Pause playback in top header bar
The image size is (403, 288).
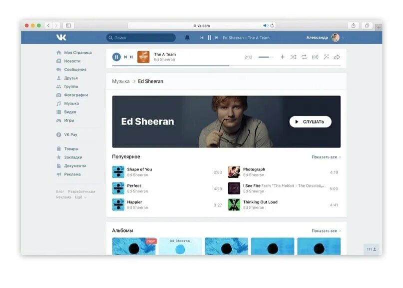209,38
